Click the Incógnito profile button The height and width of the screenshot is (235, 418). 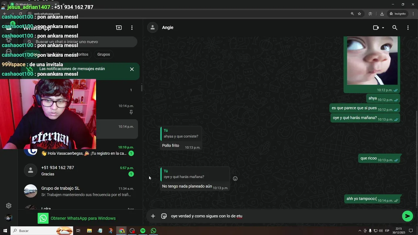pyautogui.click(x=398, y=14)
